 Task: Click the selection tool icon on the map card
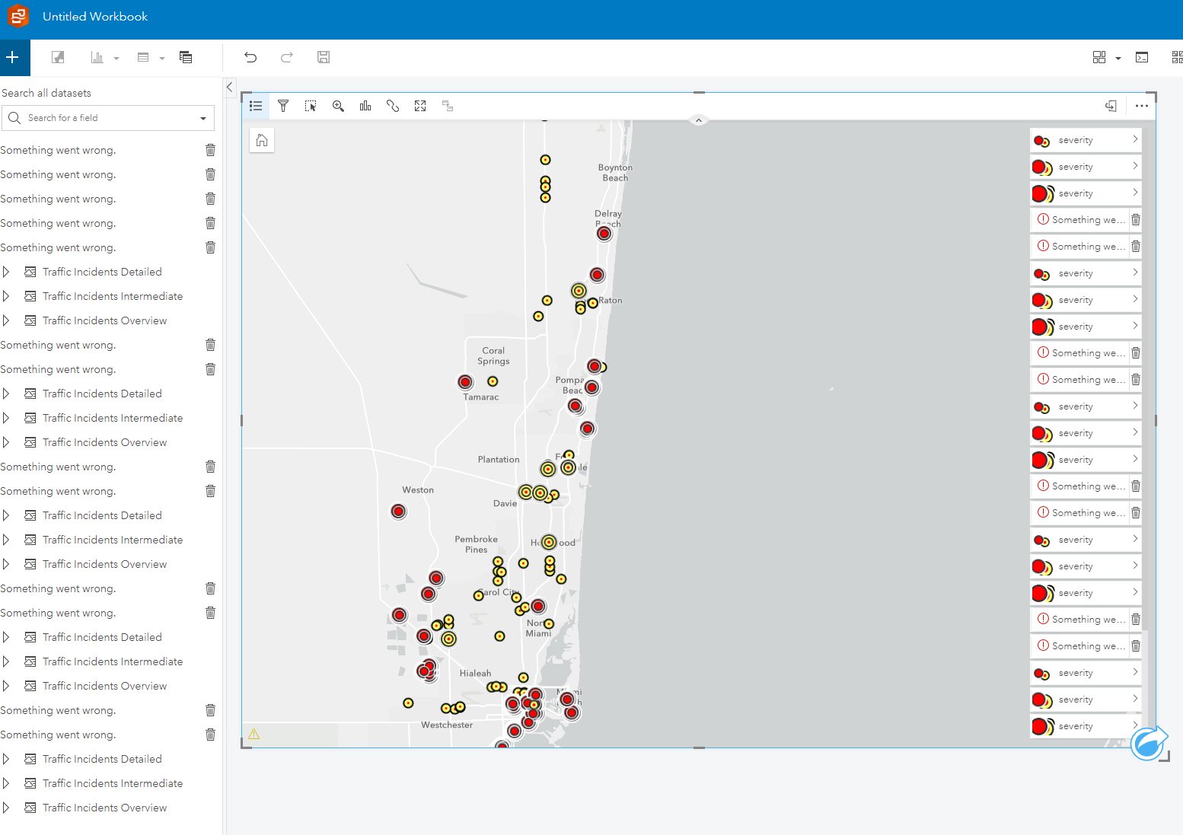(311, 106)
